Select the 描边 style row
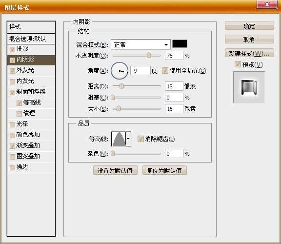 (31, 167)
